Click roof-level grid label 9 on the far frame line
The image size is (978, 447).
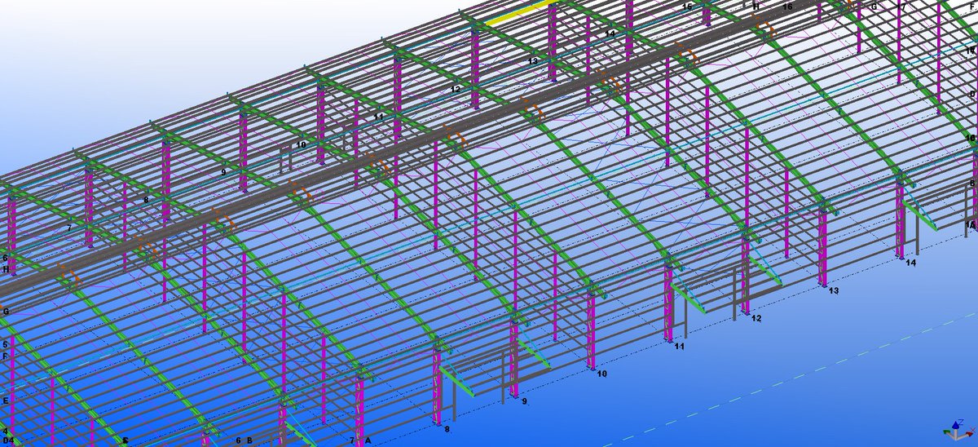click(223, 172)
